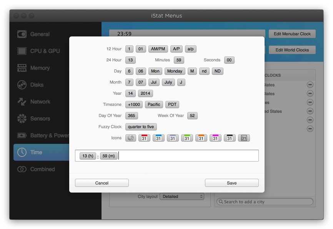Viewport: 333px width, 229px height.
Task: Insert the Day '6' token
Action: click(129, 71)
